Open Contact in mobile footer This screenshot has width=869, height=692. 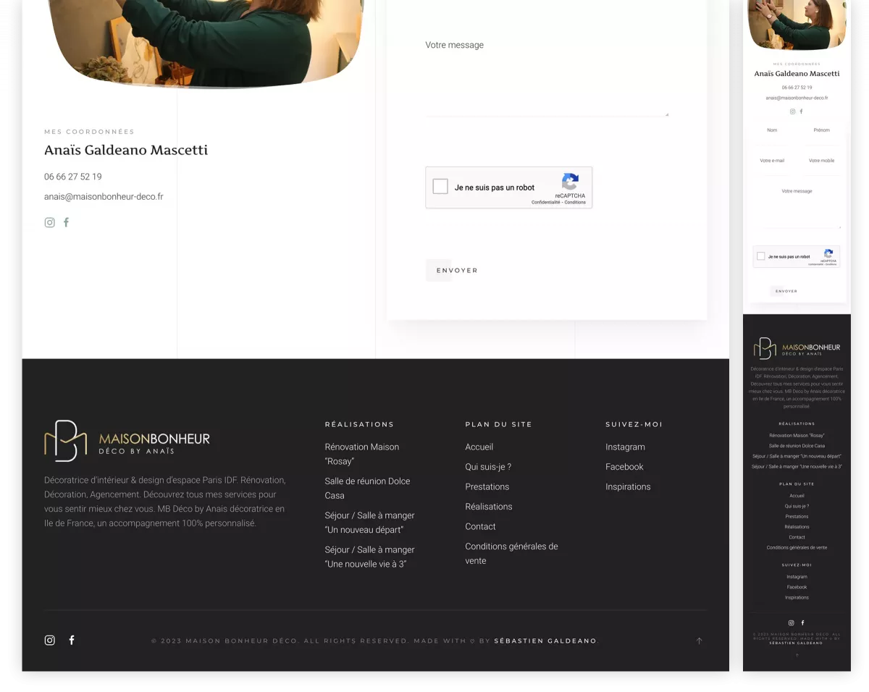(797, 537)
